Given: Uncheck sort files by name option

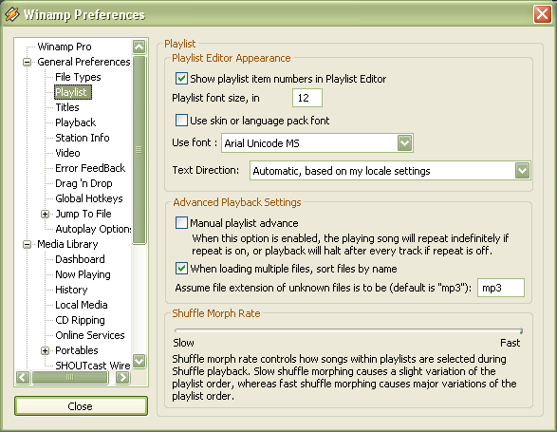Looking at the screenshot, I should 181,268.
